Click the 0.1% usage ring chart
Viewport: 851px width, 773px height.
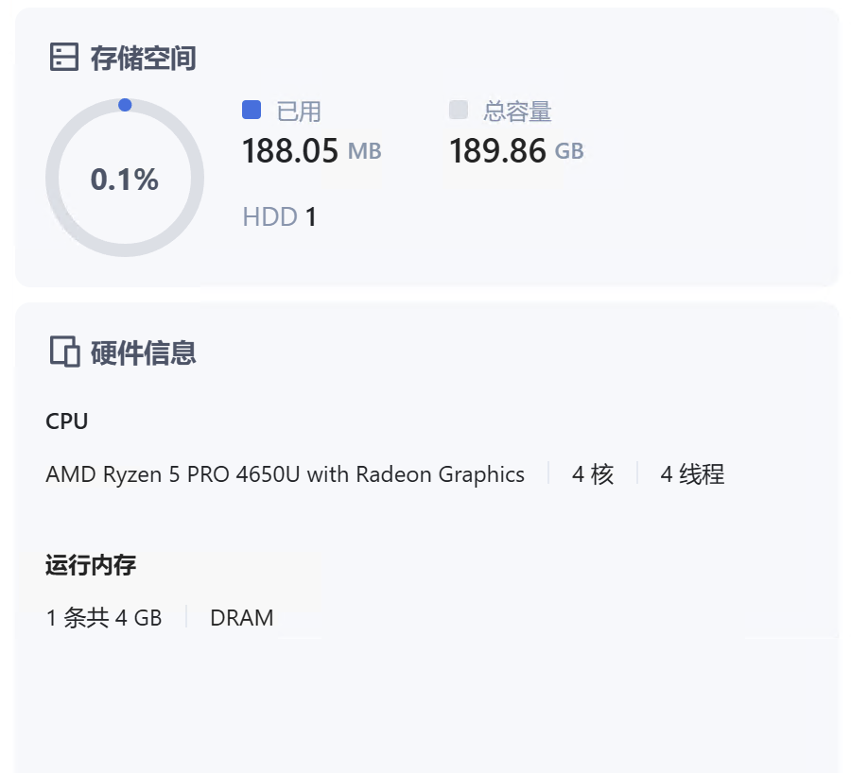pyautogui.click(x=125, y=178)
